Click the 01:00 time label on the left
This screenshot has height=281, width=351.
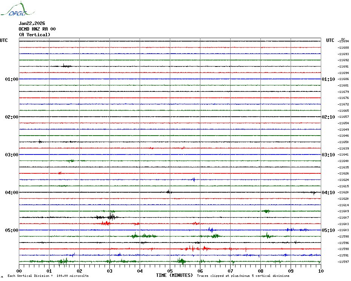pyautogui.click(x=11, y=79)
